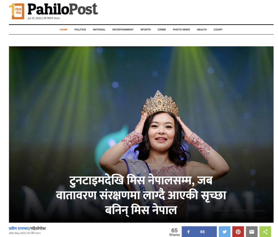Go to the POLITICS section
The height and width of the screenshot is (237, 278).
[80, 30]
